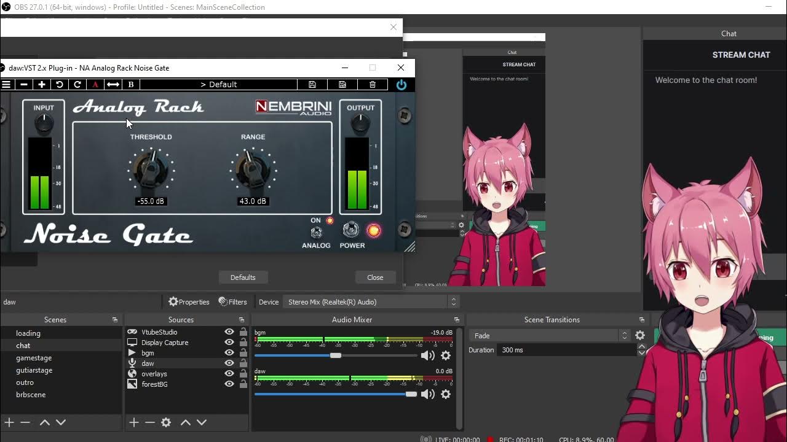Select the brbscene scene
This screenshot has width=787, height=442.
click(x=61, y=395)
